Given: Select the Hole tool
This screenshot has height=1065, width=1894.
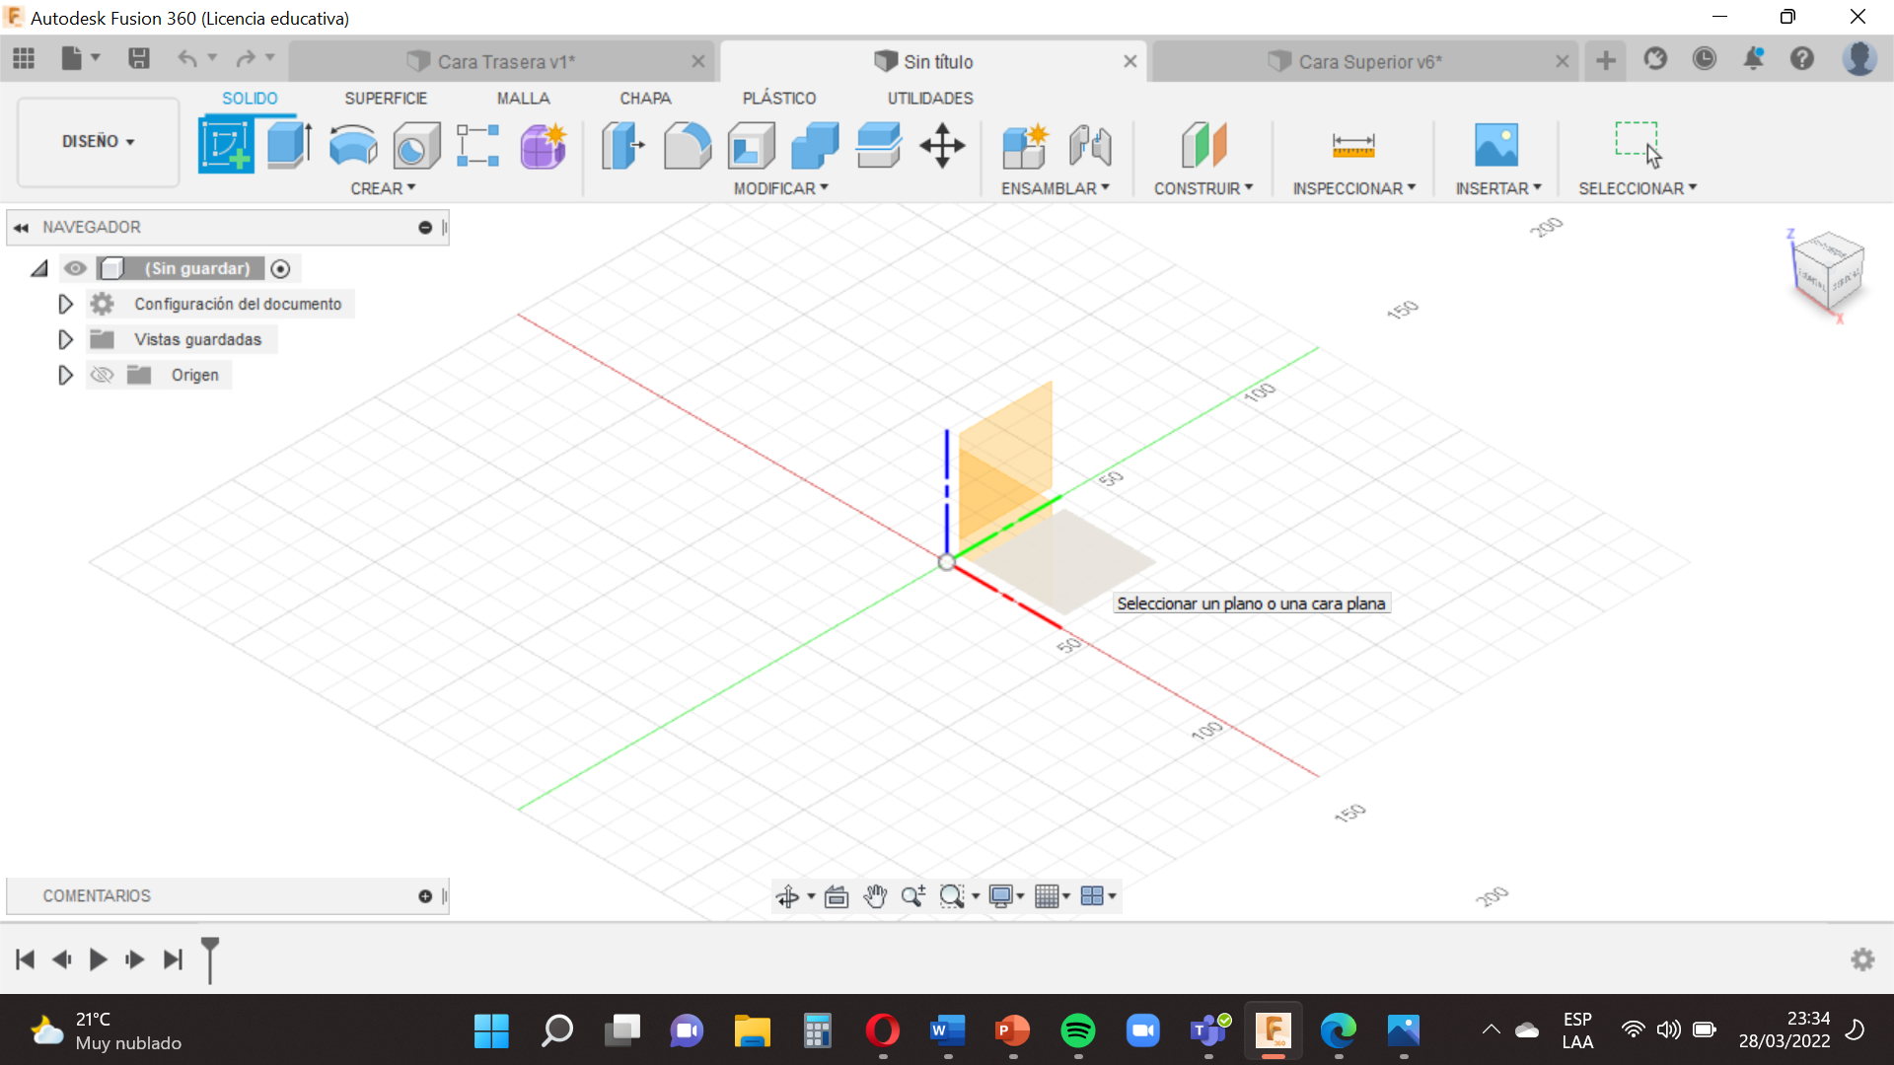Looking at the screenshot, I should [x=415, y=145].
